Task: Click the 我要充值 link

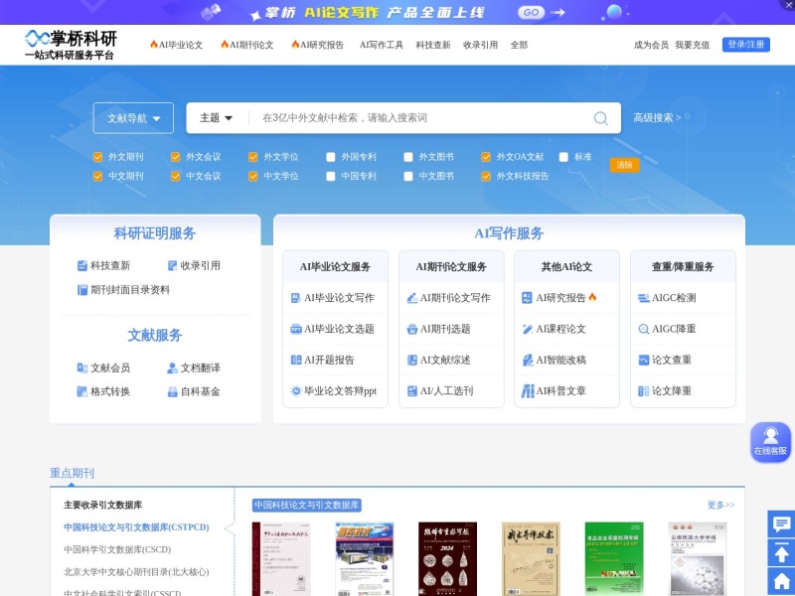Action: tap(692, 45)
